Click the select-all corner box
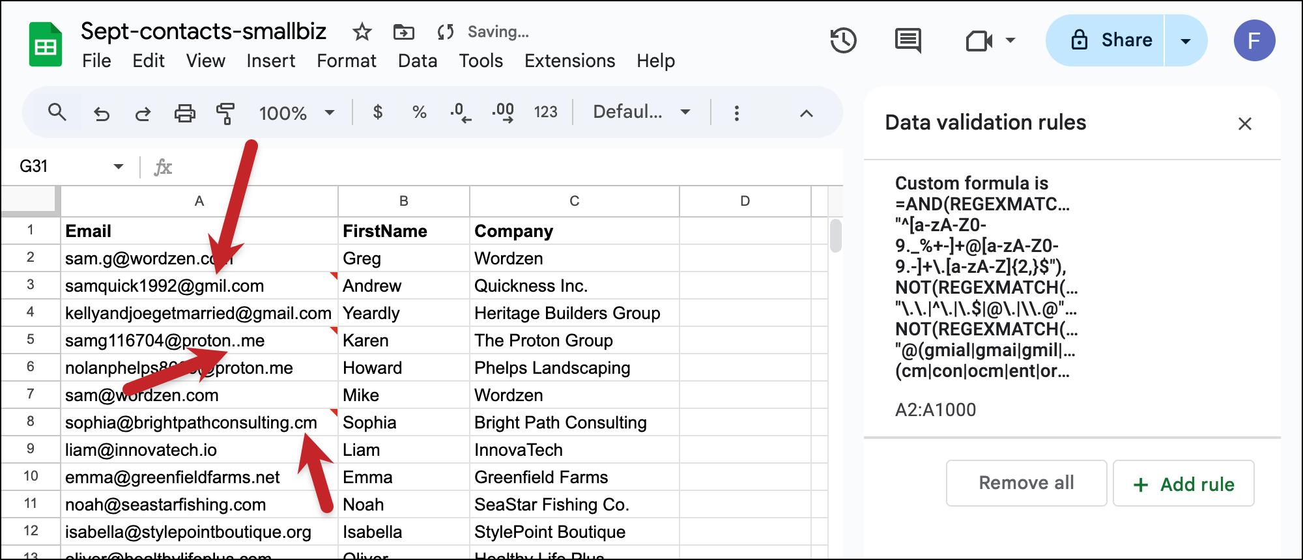 [x=30, y=201]
